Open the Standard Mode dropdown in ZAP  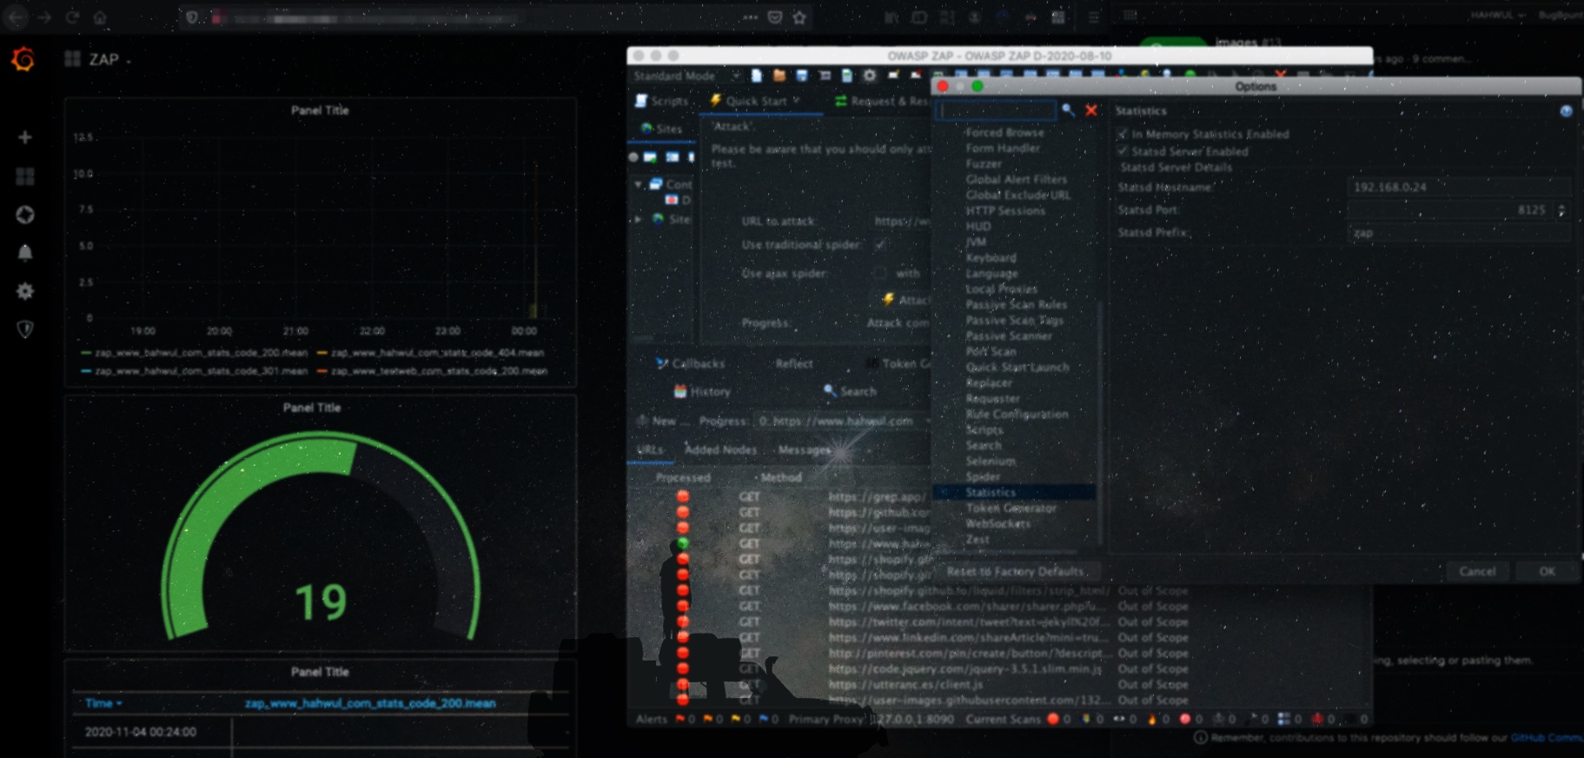click(x=686, y=76)
